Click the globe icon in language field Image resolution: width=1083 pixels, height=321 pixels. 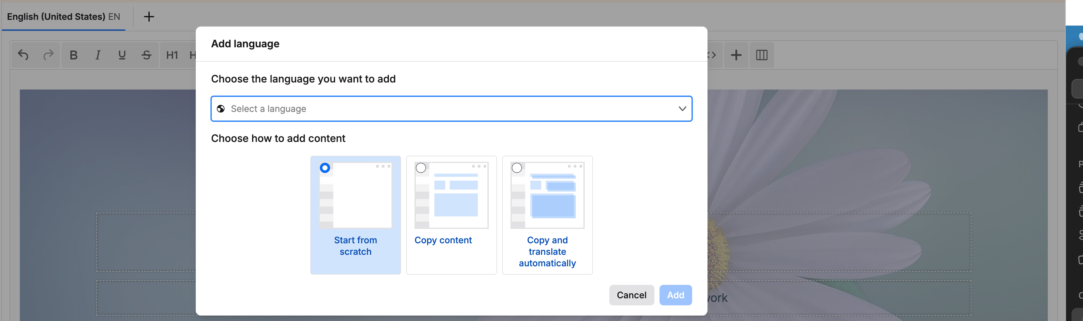click(x=221, y=109)
